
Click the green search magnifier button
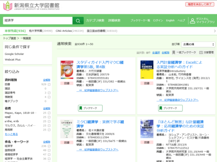[78, 21]
